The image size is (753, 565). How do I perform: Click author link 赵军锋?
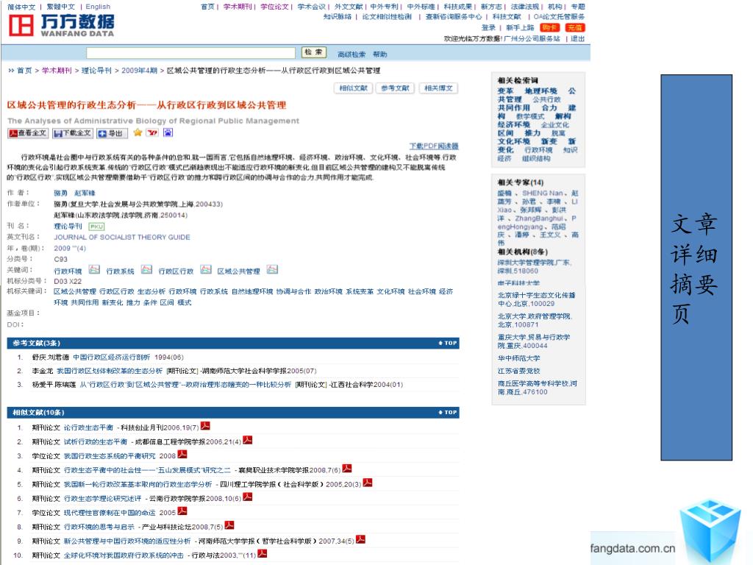coord(85,193)
